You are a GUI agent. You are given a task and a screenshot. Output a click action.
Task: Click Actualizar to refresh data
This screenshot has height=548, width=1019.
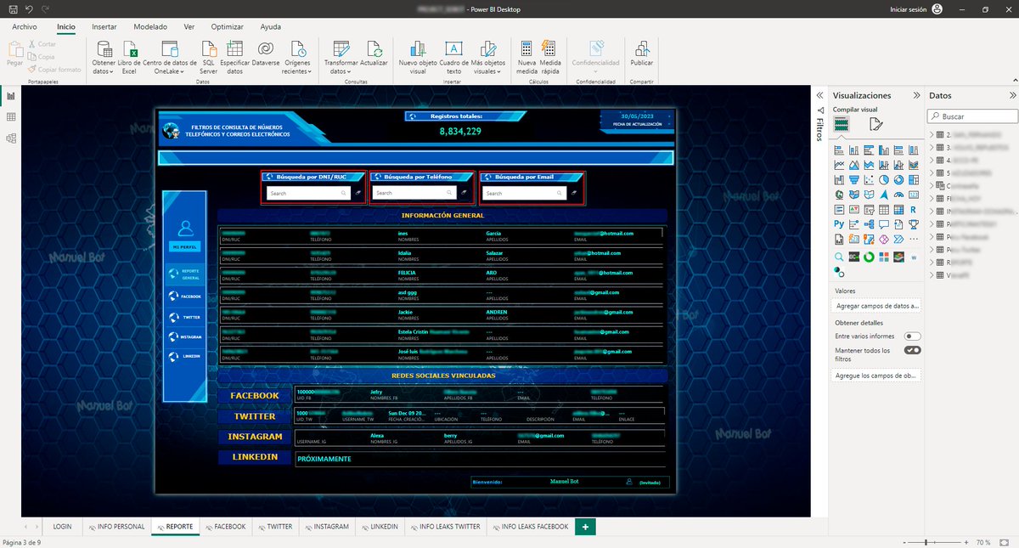(x=374, y=53)
